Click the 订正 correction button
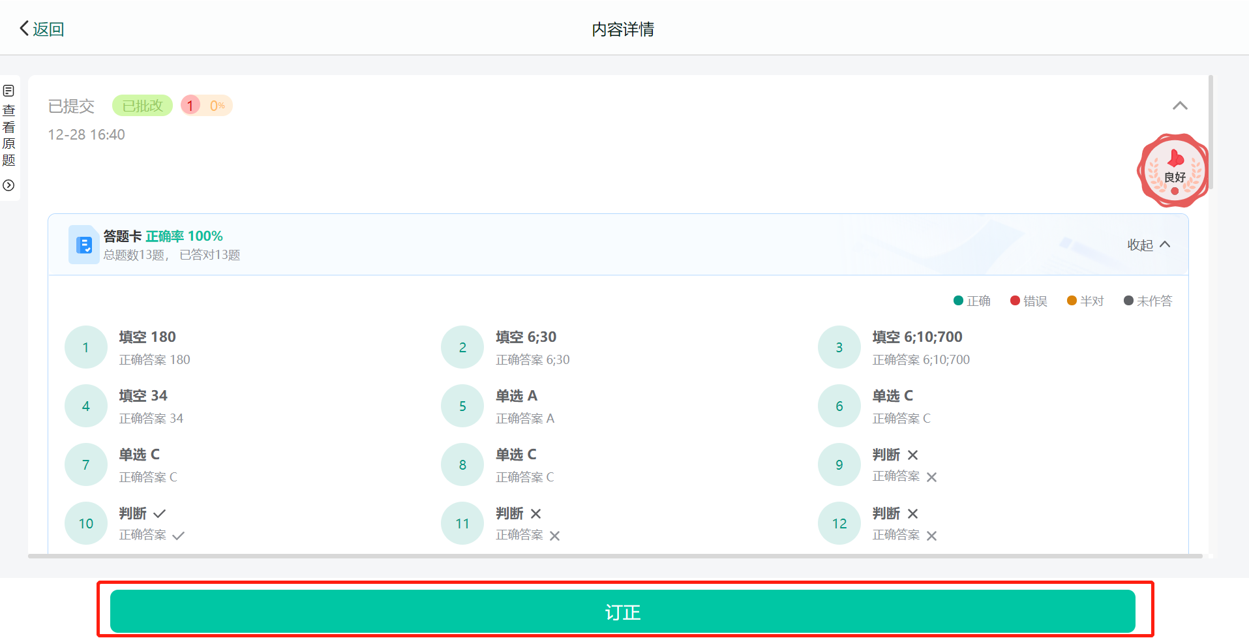 [x=622, y=611]
